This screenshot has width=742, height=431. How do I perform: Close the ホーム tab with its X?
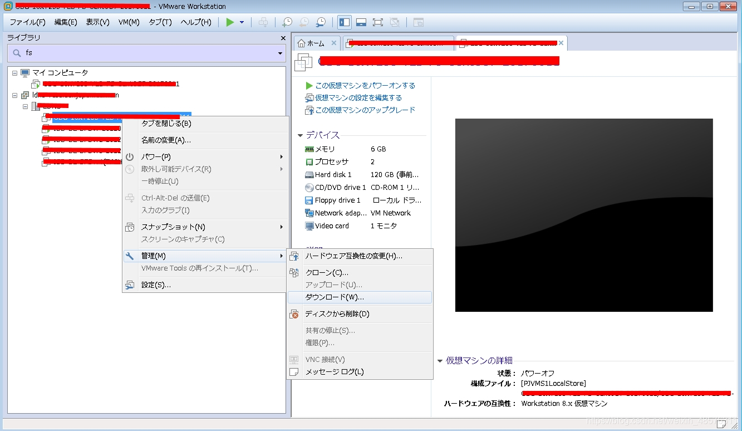click(334, 43)
